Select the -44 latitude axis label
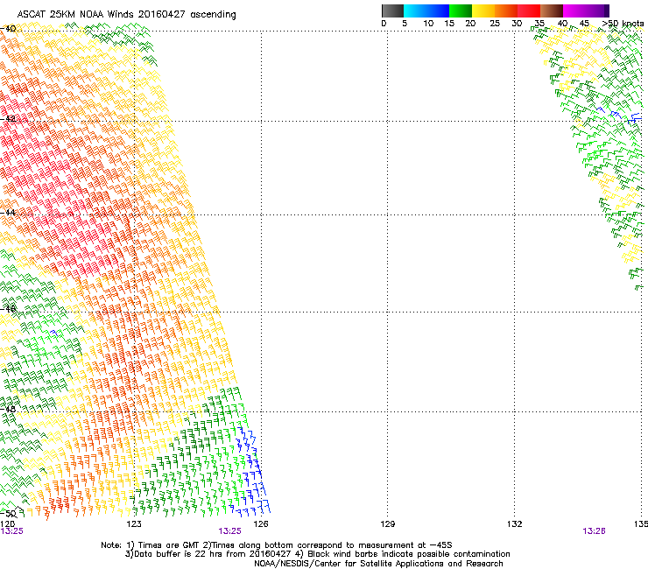Image resolution: width=648 pixels, height=569 pixels. pos(8,213)
